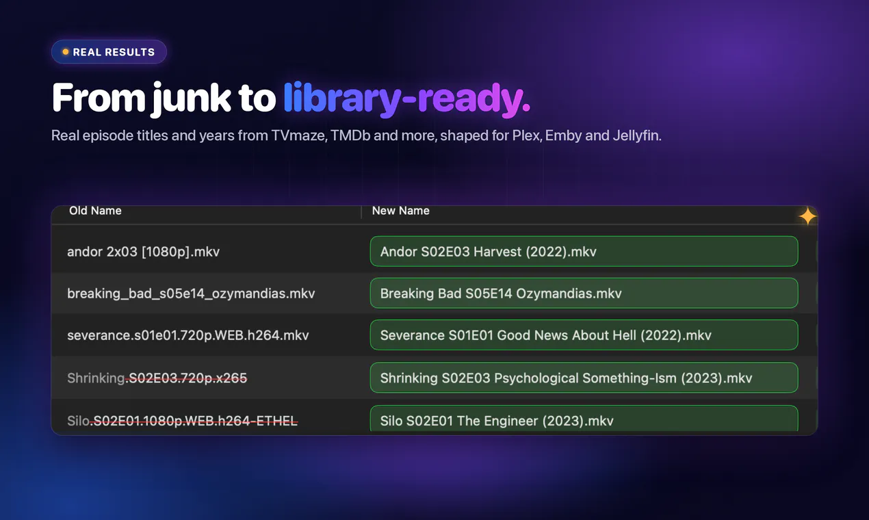Click old name 'Silo.S02E01.1080p.WEB.h264-ETHEL'

pos(182,421)
